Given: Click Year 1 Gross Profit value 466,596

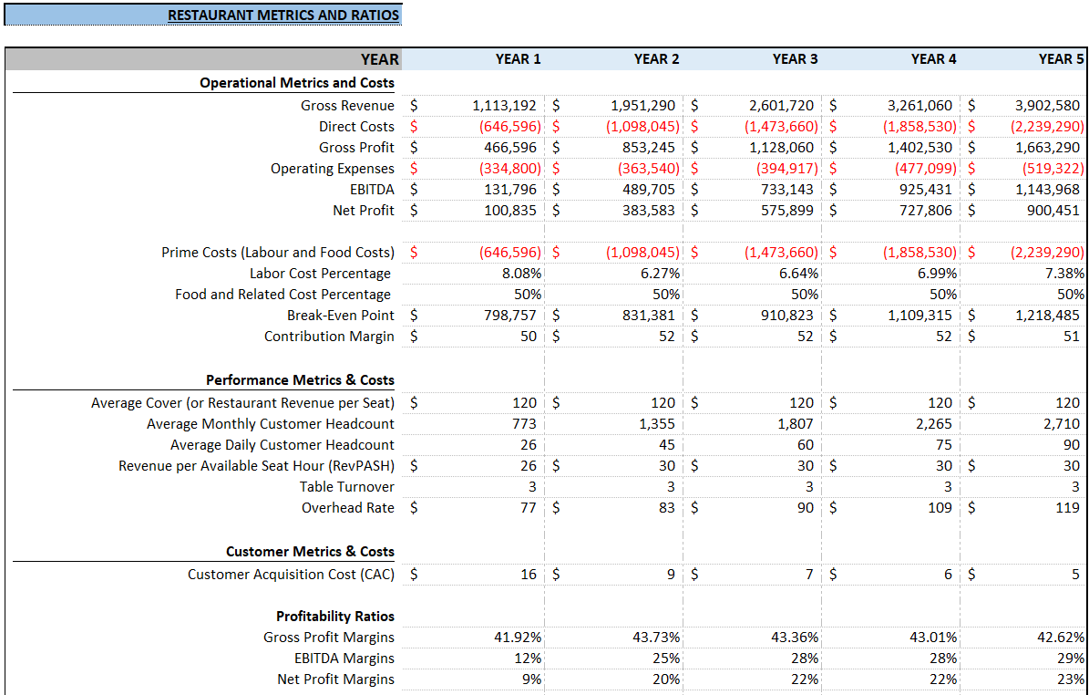Looking at the screenshot, I should [509, 148].
